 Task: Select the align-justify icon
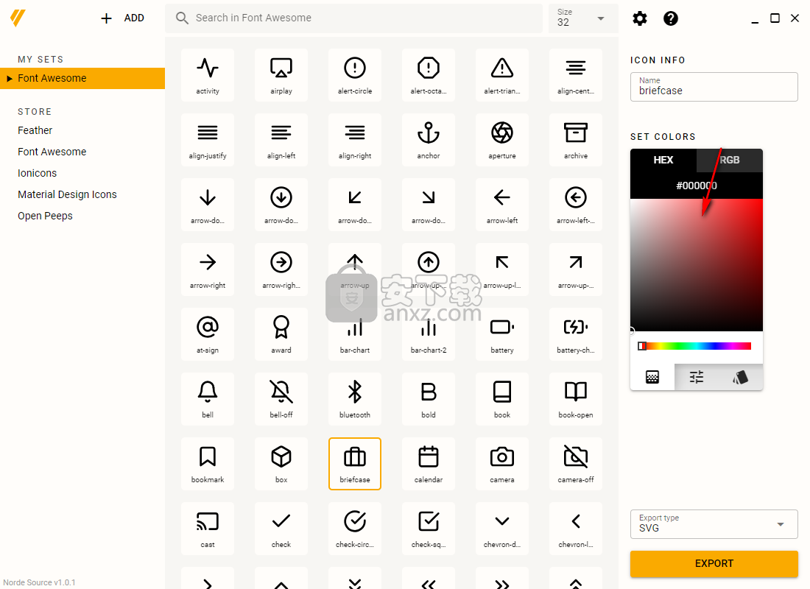tap(208, 139)
